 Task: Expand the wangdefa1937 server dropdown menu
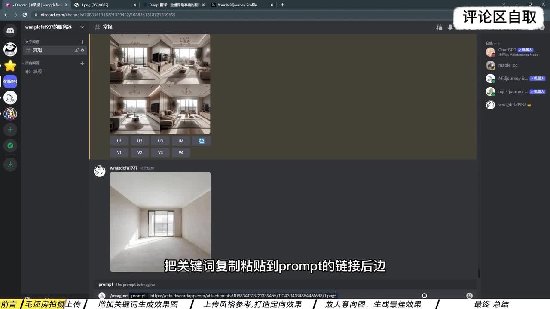[x=82, y=27]
